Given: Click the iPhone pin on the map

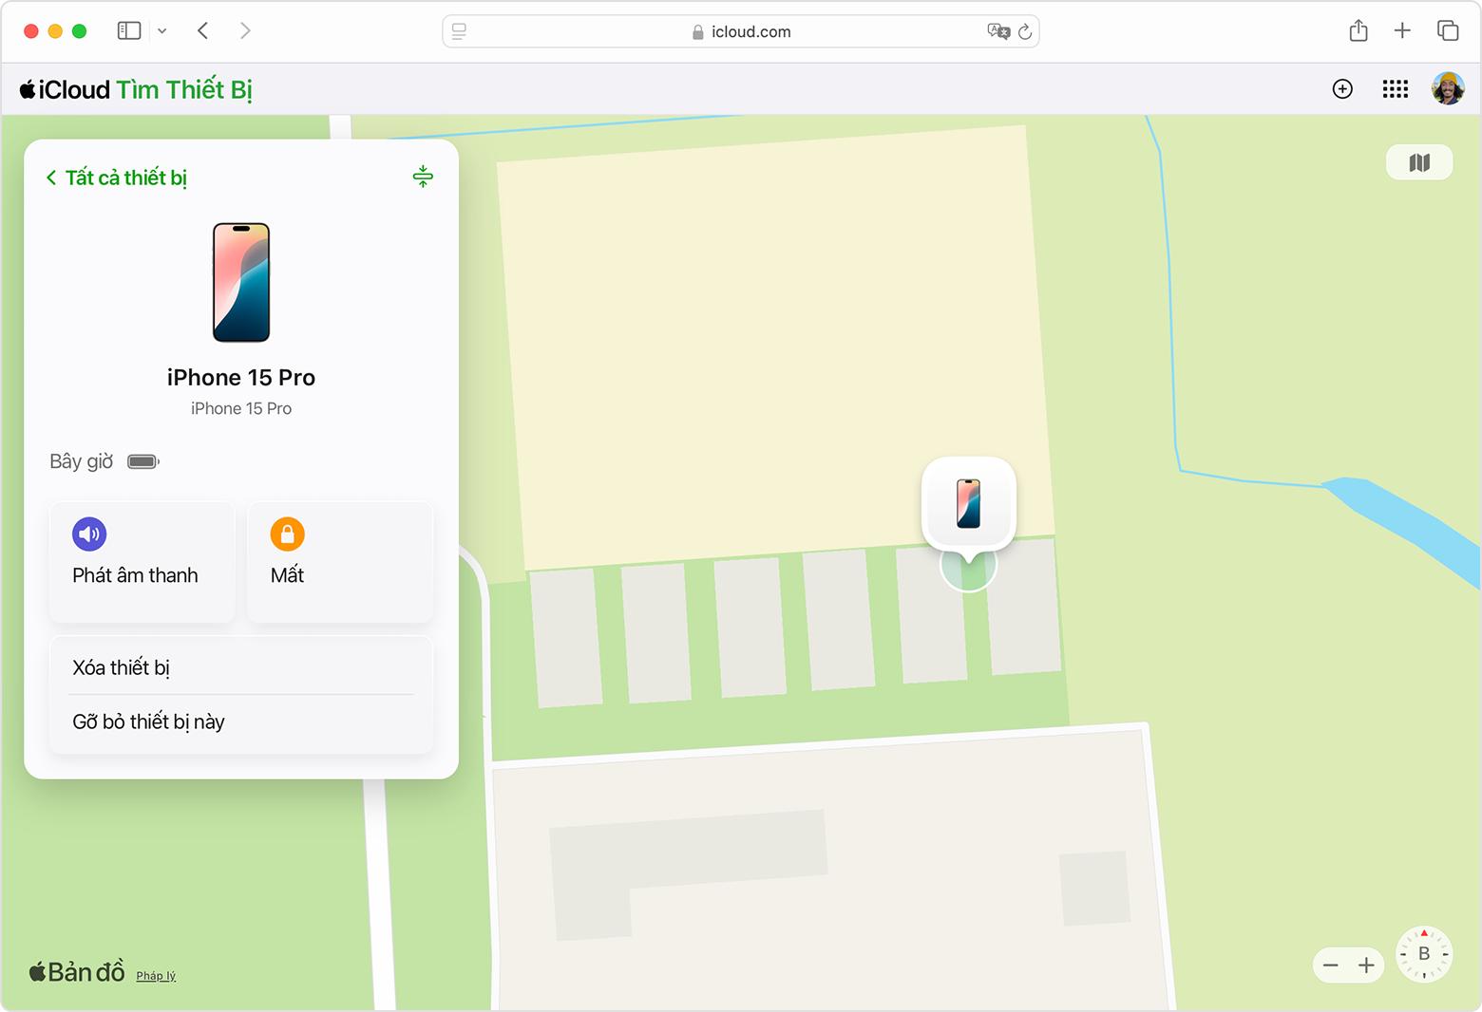Looking at the screenshot, I should tap(968, 503).
